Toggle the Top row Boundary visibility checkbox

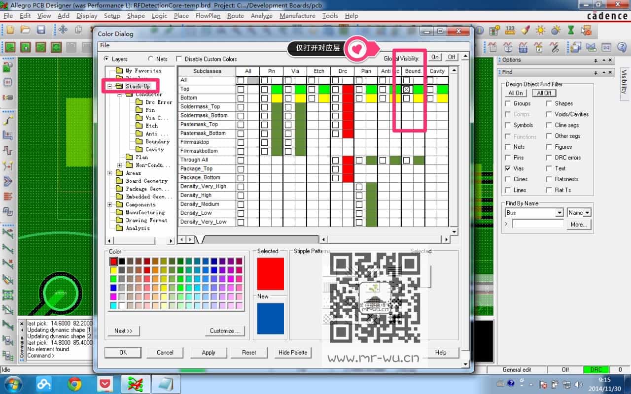407,89
